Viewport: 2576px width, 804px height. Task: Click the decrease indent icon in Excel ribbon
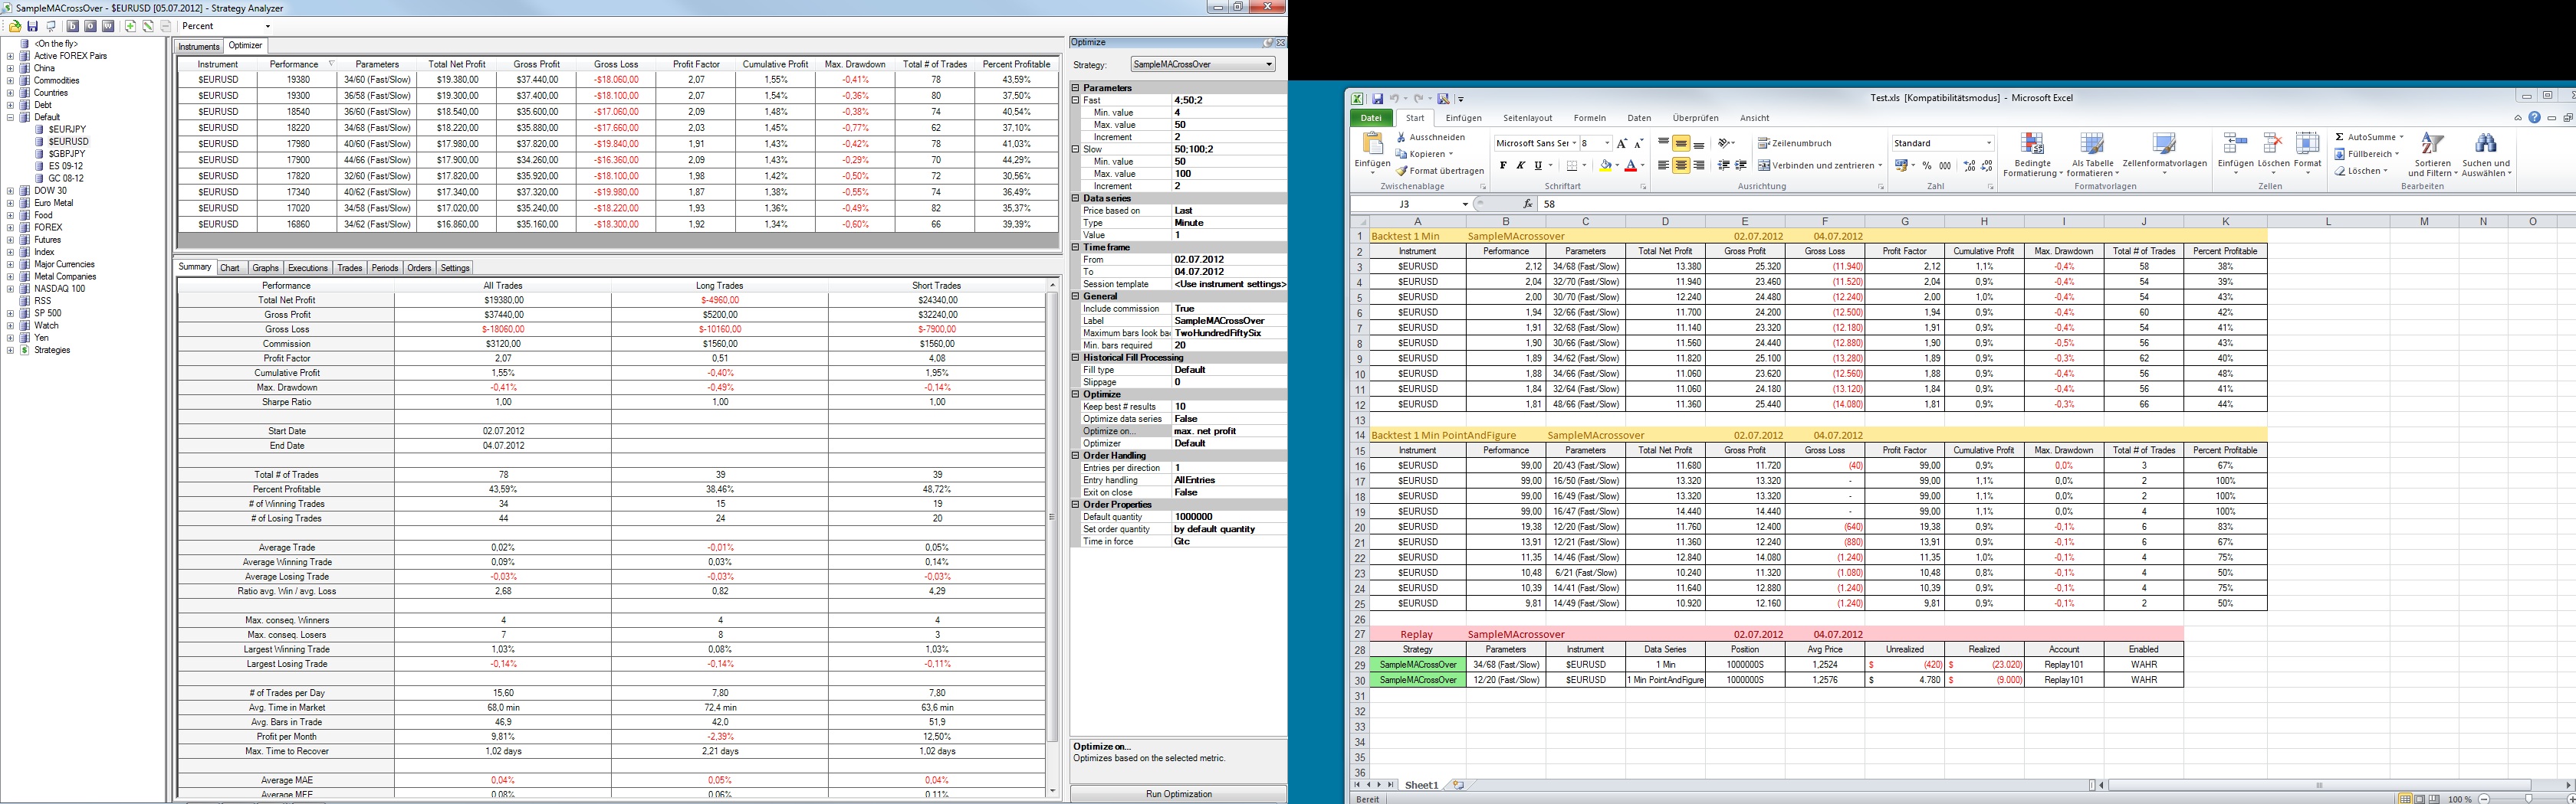point(1724,166)
